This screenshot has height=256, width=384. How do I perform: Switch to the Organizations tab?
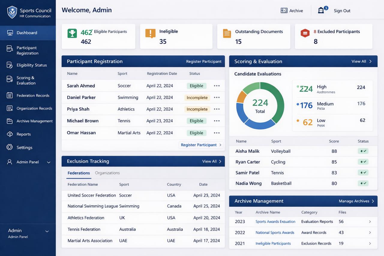(107, 173)
